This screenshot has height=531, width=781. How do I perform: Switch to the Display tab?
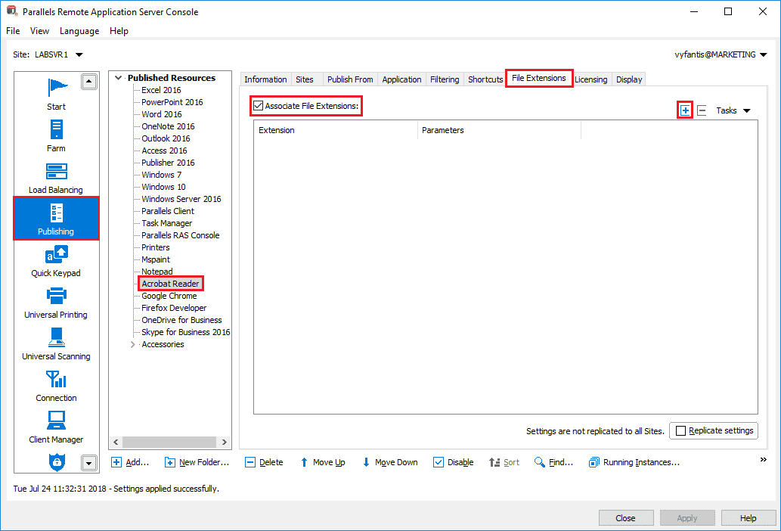point(629,79)
